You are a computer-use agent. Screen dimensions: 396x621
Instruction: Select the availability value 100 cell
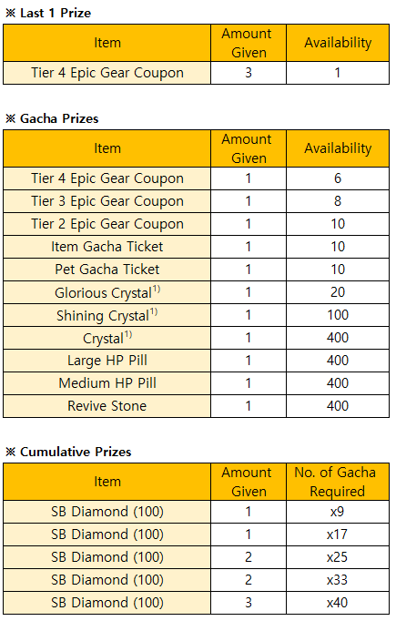(338, 315)
